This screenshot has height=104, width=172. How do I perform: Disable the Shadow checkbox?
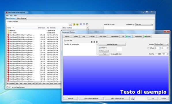(100, 48)
